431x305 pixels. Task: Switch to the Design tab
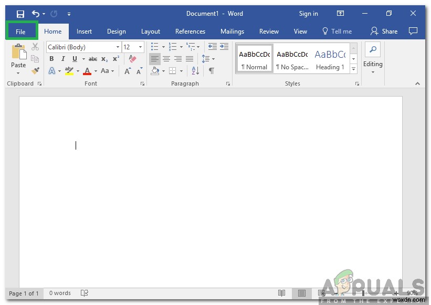coord(117,31)
